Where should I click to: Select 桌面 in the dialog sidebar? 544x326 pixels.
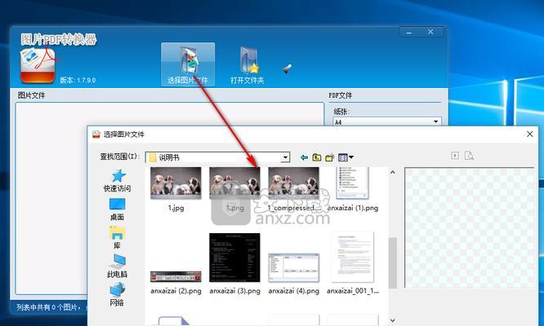click(x=117, y=209)
